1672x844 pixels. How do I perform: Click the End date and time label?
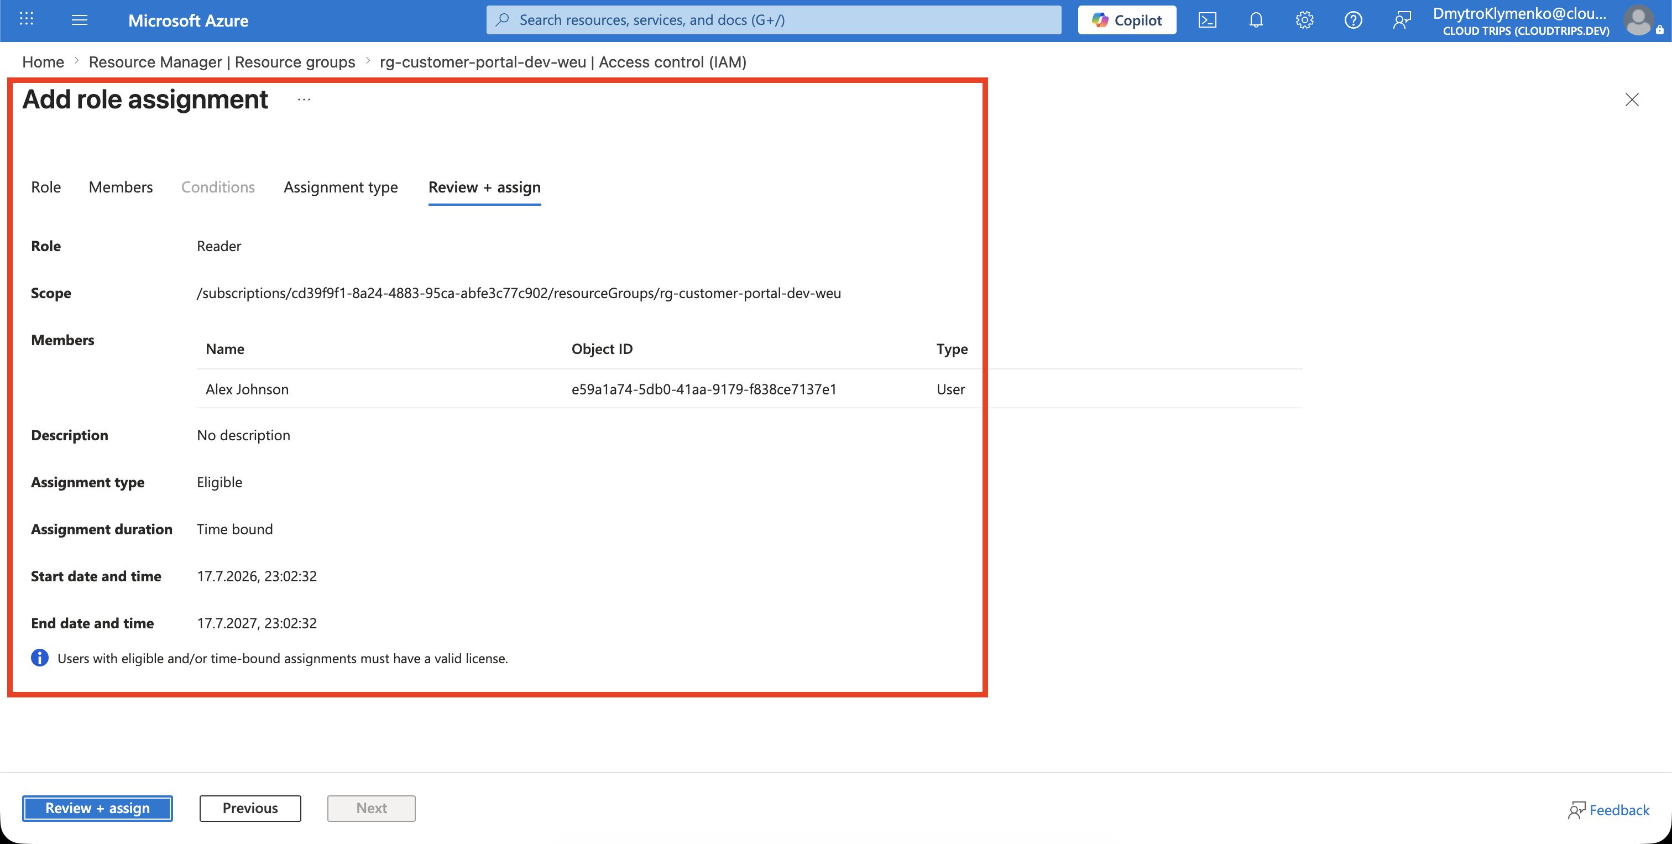click(92, 623)
